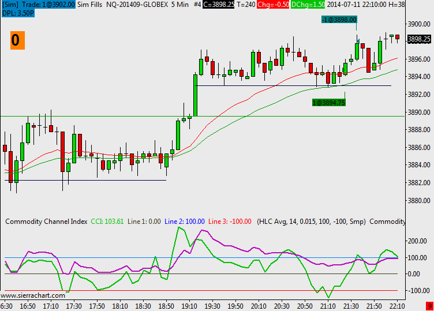The width and height of the screenshot is (434, 311).
Task: Click the 17:30 time axis label
Action: 74,306
